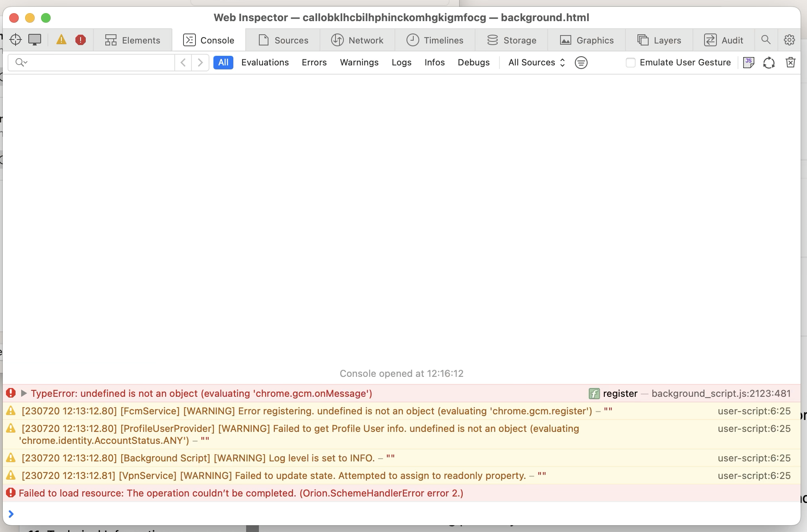807x532 pixels.
Task: Click the device settings monitor icon
Action: (x=35, y=40)
